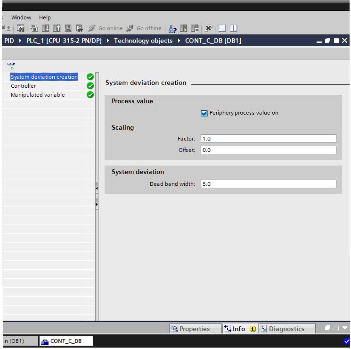Click the inspector window layout icon
The width and height of the screenshot is (351, 349).
pyautogui.click(x=336, y=328)
